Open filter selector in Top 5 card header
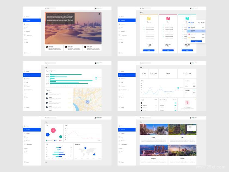Image resolution: width=229 pixels, height=172 pixels. pyautogui.click(x=156, y=100)
